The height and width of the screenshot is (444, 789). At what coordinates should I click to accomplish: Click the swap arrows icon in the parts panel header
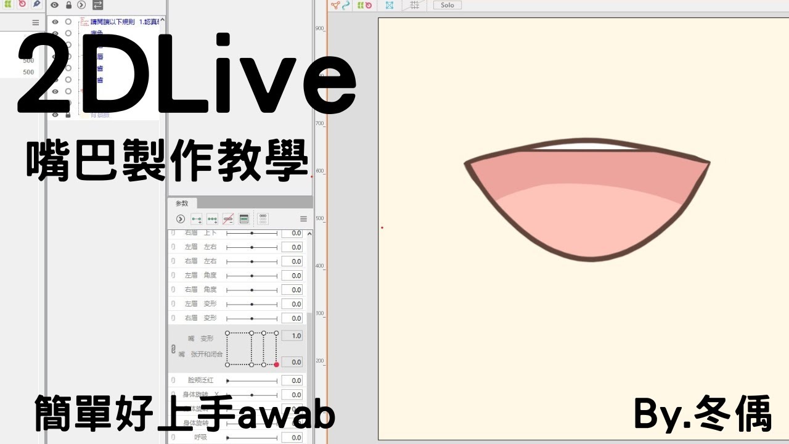(x=97, y=5)
